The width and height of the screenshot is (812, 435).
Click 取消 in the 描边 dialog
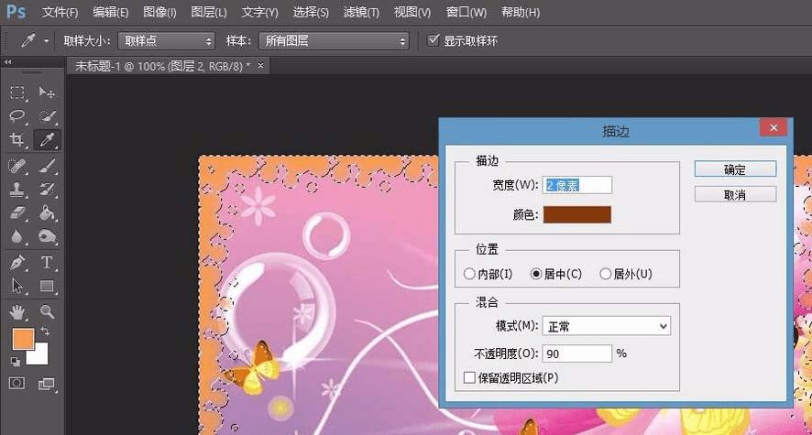(x=735, y=194)
